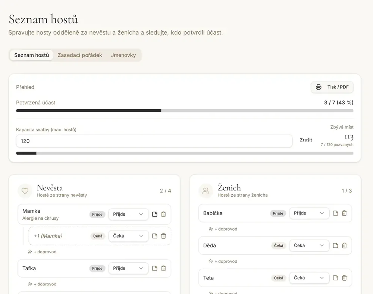Viewport: 373px width, 294px height.
Task: Click Zrušit next to capacity field
Action: (x=306, y=140)
